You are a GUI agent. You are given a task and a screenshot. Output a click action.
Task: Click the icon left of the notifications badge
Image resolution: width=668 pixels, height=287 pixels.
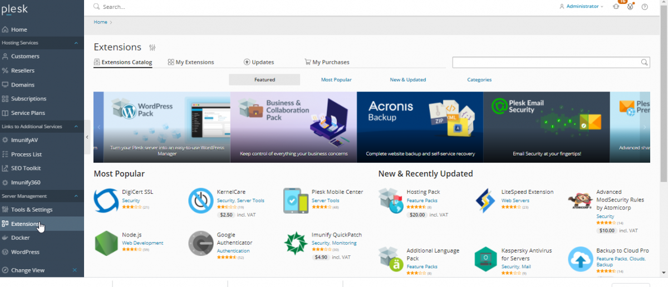(x=616, y=7)
